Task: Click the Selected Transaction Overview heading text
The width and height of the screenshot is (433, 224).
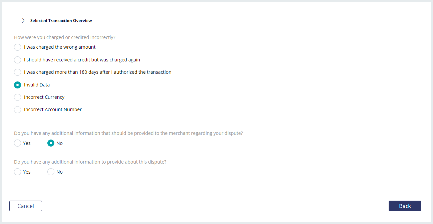Action: pos(61,21)
